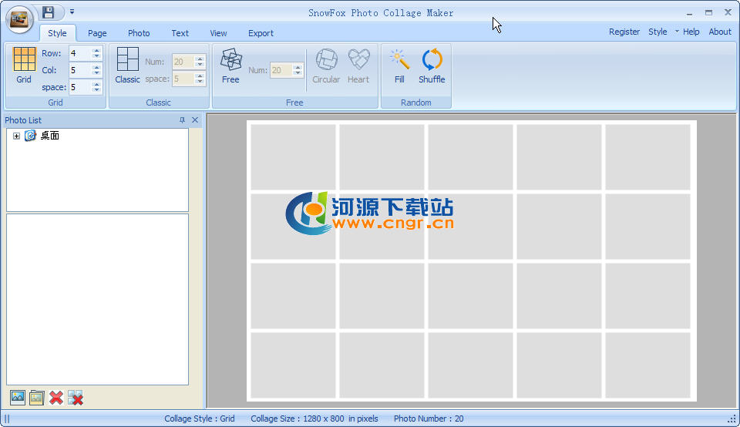Open the Text ribbon tab
Image resolution: width=740 pixels, height=427 pixels.
[180, 33]
